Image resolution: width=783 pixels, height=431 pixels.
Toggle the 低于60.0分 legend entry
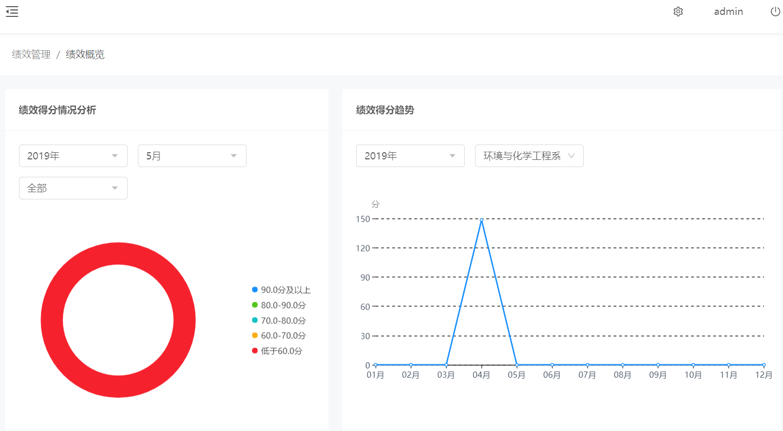(277, 351)
